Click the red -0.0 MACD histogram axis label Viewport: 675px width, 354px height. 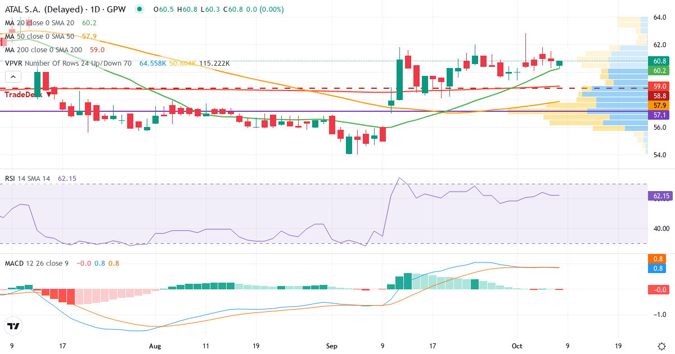point(658,289)
